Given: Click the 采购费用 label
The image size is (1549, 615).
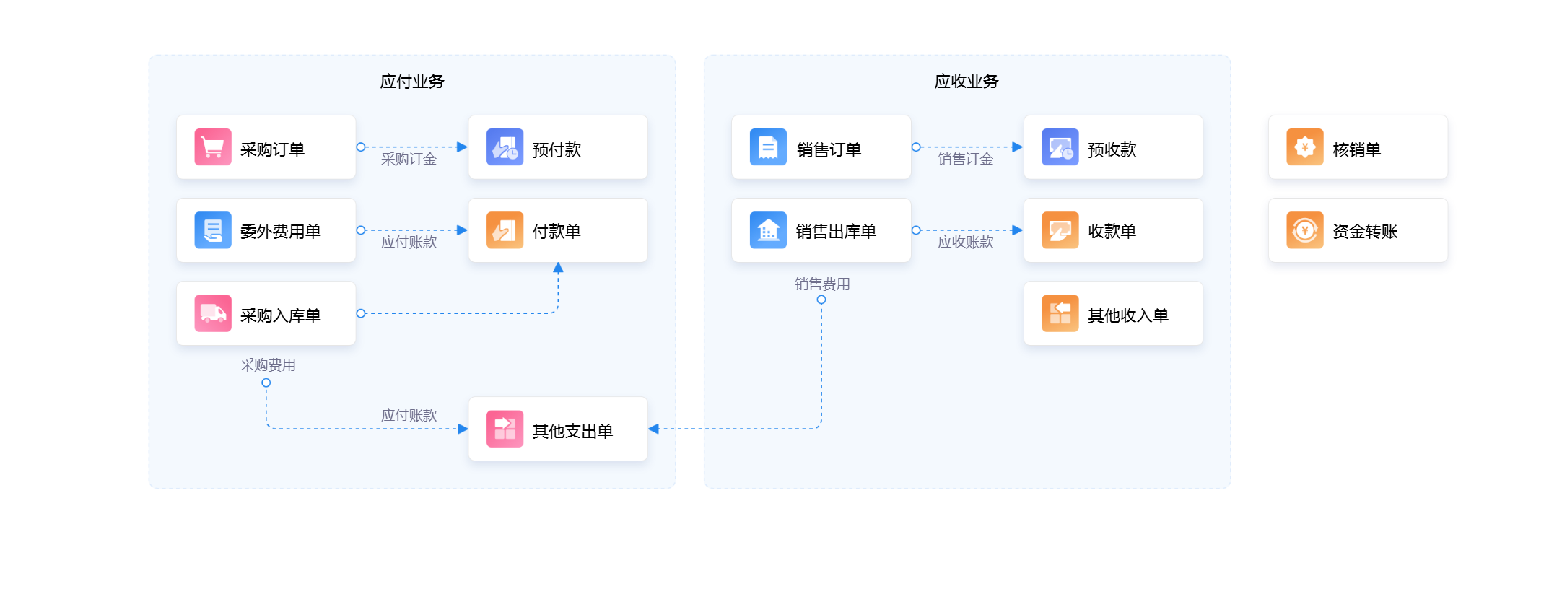Looking at the screenshot, I should 268,365.
